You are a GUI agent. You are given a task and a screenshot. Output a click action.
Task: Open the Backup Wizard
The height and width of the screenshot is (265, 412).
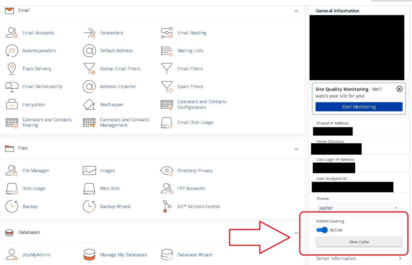click(x=115, y=206)
